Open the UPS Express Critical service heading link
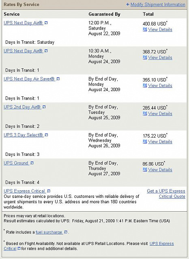The image size is (189, 259). [x=24, y=191]
